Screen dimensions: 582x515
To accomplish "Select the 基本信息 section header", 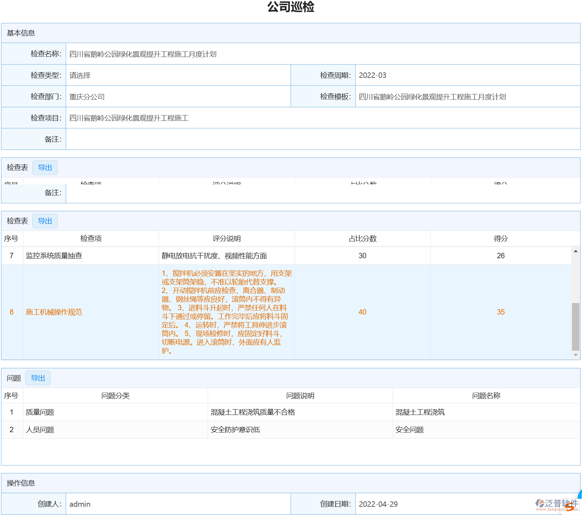I will pos(22,33).
